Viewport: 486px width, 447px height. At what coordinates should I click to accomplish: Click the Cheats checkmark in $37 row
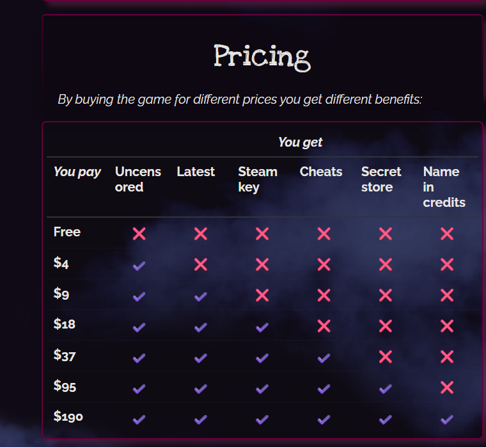(324, 357)
